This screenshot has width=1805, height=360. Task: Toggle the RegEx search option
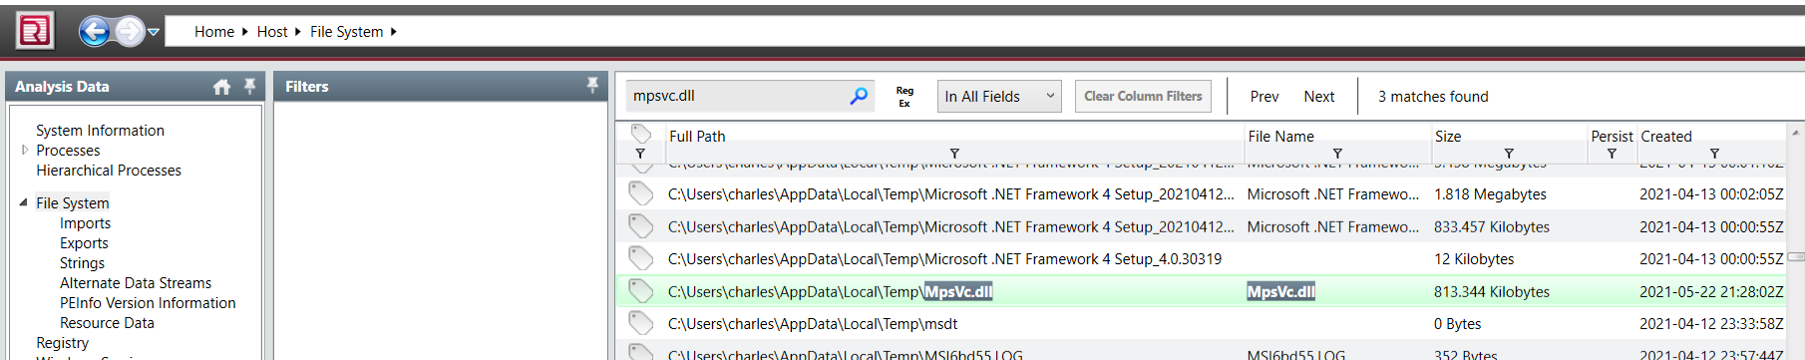coord(904,97)
